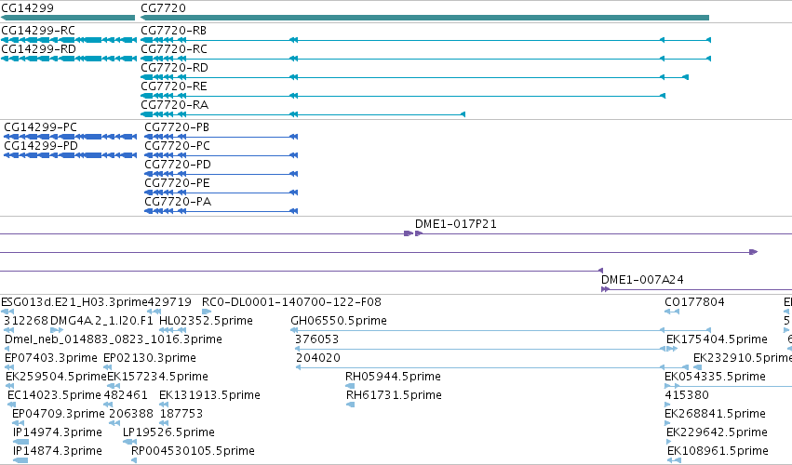
Task: Select EST 204020
Action: point(317,358)
